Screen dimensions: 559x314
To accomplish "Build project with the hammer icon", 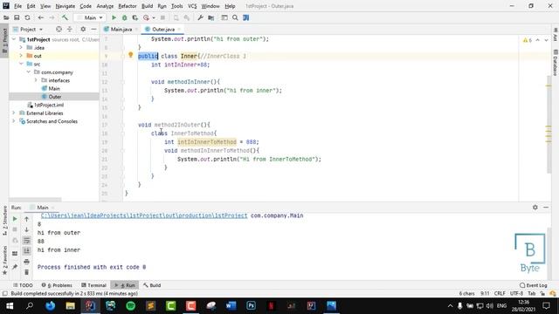I will pyautogui.click(x=65, y=17).
